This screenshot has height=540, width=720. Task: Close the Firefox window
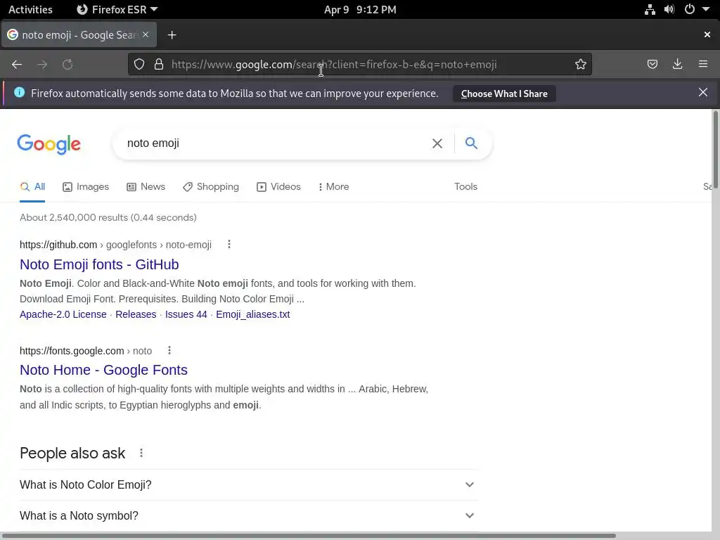pos(707,34)
